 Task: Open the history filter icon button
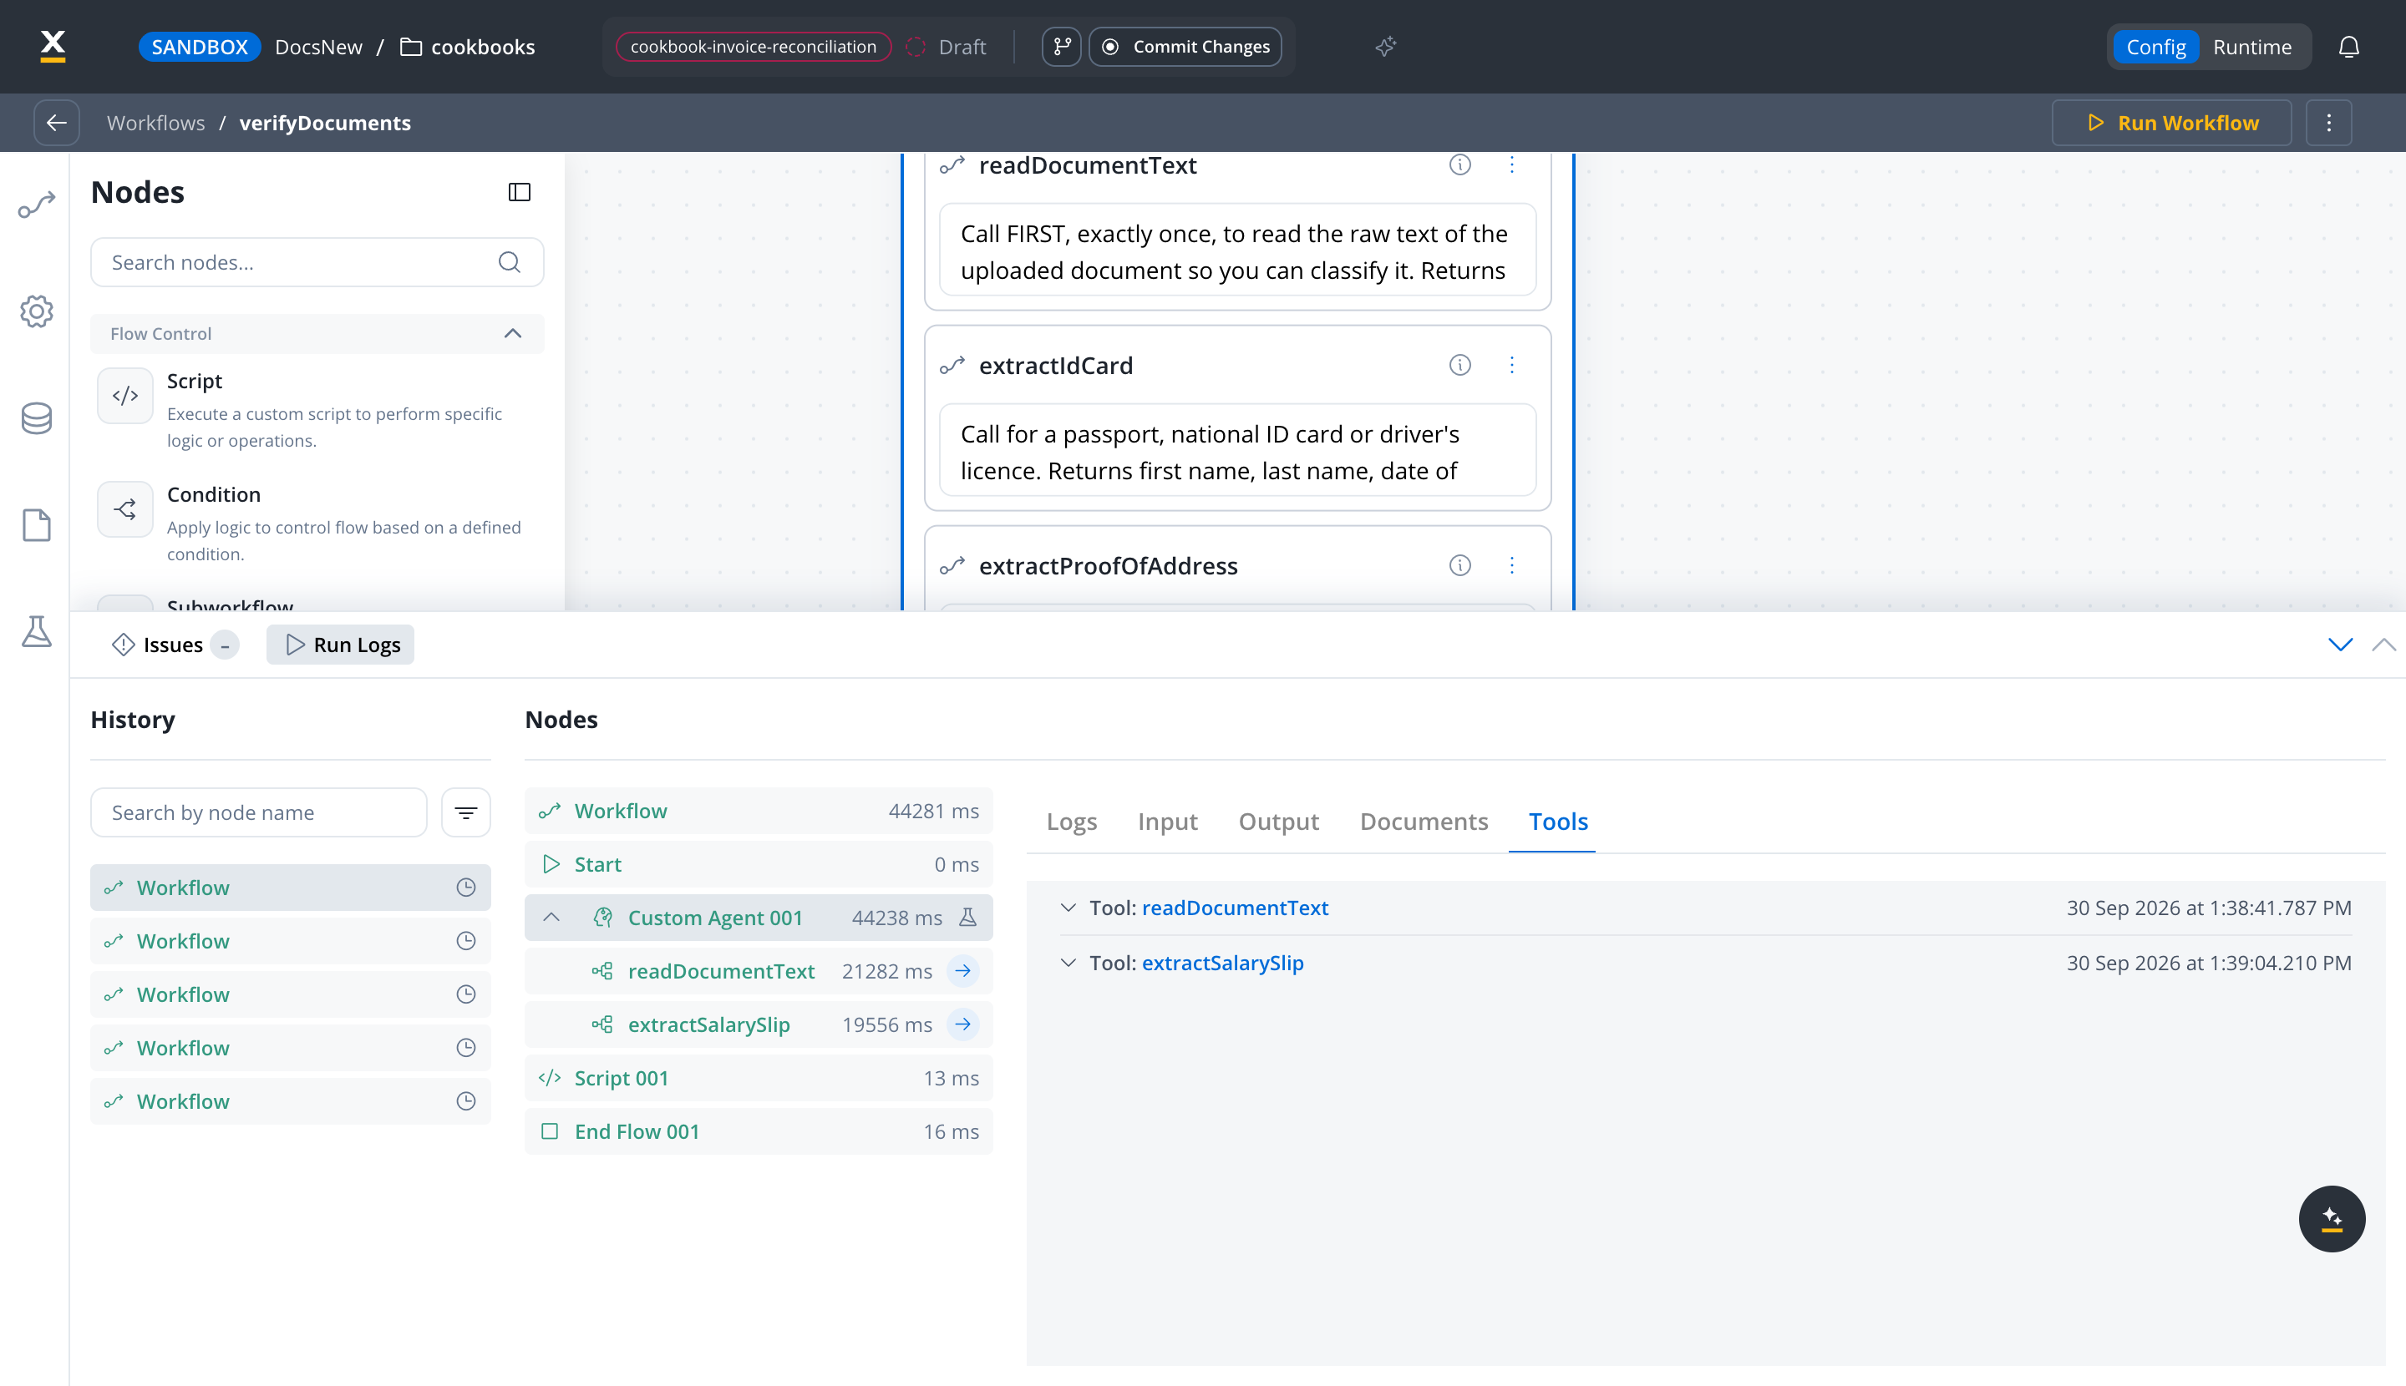[466, 813]
